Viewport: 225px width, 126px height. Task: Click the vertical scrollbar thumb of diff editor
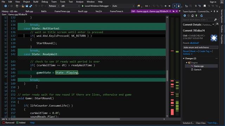tap(167, 76)
